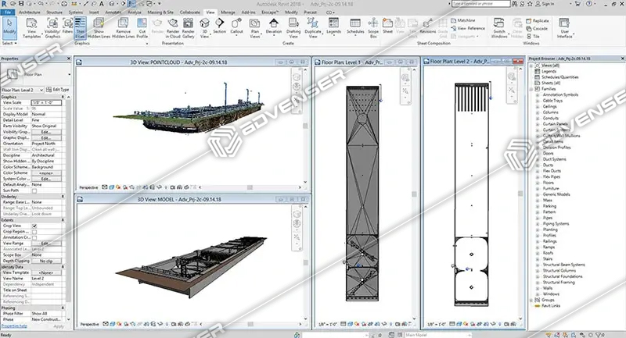Viewport: 626px width, 338px height.
Task: Toggle the Crop Region Visible checkbox
Action: (34, 232)
